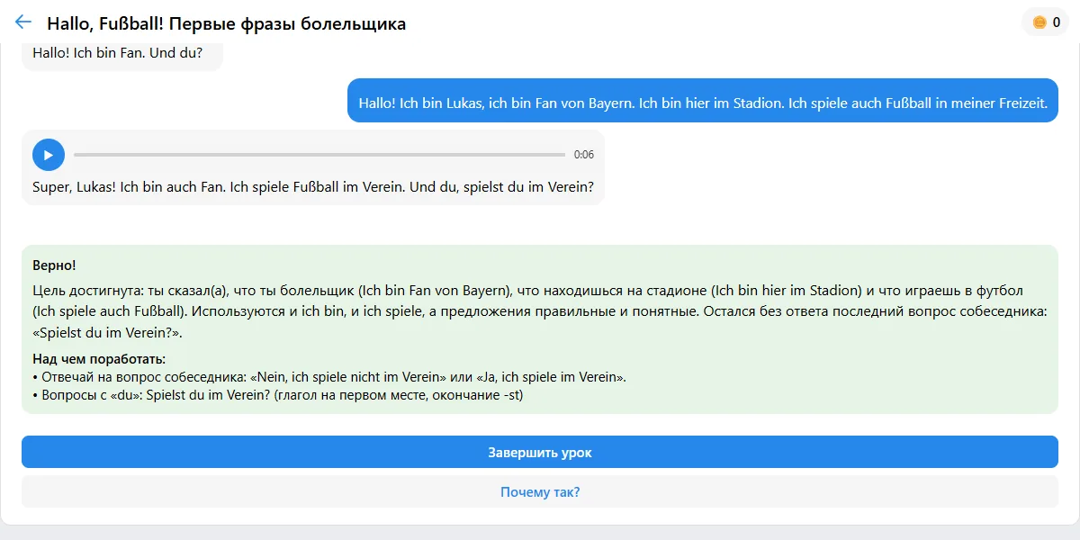The image size is (1080, 540).
Task: Go back using the arrow icon
Action: (x=23, y=22)
